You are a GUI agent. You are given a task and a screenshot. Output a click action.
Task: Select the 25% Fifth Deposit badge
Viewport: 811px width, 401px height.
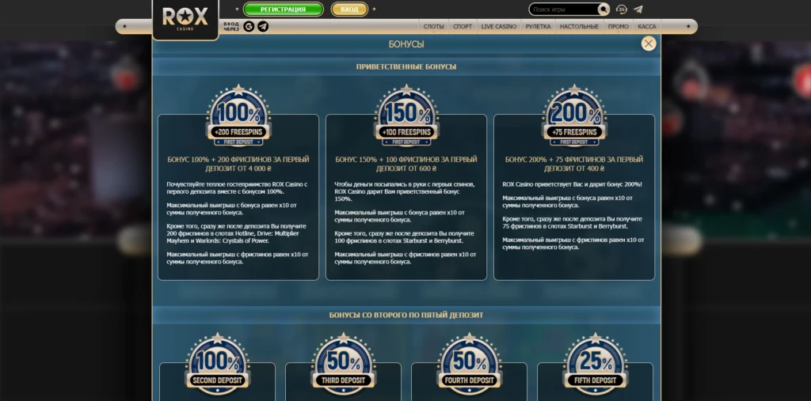tap(596, 363)
